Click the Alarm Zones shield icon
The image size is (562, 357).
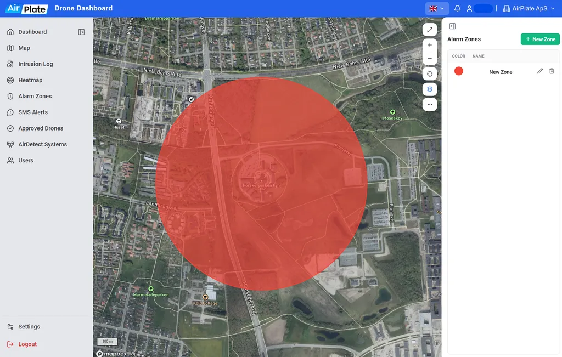point(10,97)
